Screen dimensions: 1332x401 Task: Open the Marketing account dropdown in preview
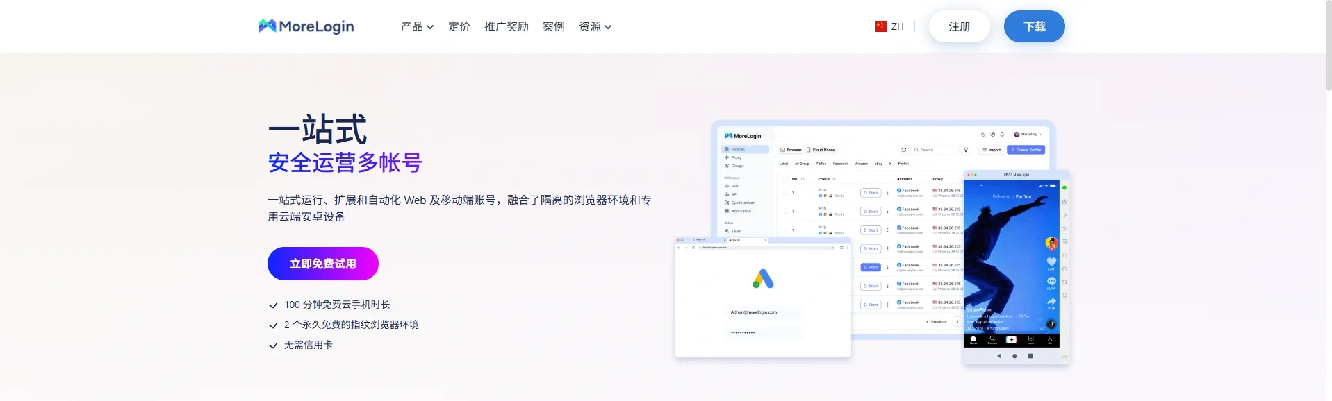pos(1028,134)
